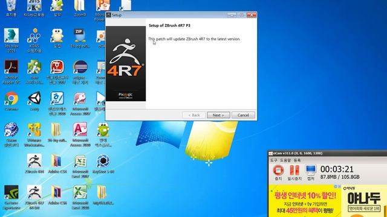Select the KOMS desktop shortcut

pyautogui.click(x=34, y=40)
